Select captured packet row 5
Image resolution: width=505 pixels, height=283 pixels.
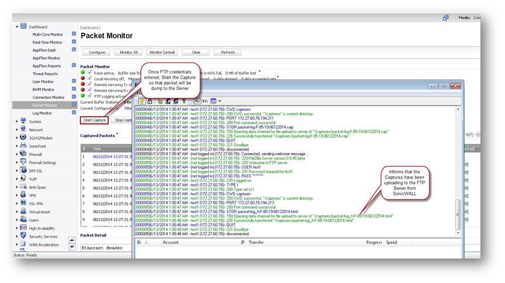(x=107, y=188)
